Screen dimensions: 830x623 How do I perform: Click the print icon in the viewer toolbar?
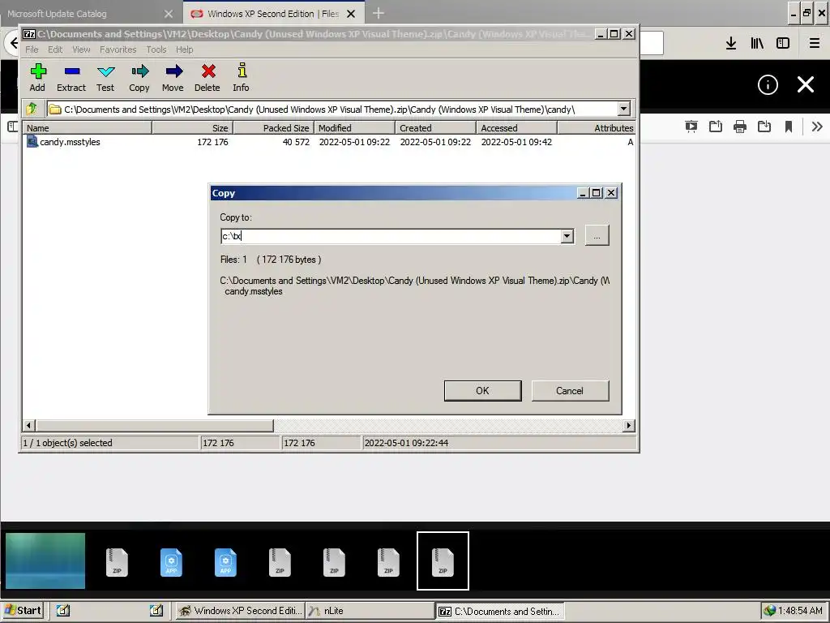click(739, 127)
